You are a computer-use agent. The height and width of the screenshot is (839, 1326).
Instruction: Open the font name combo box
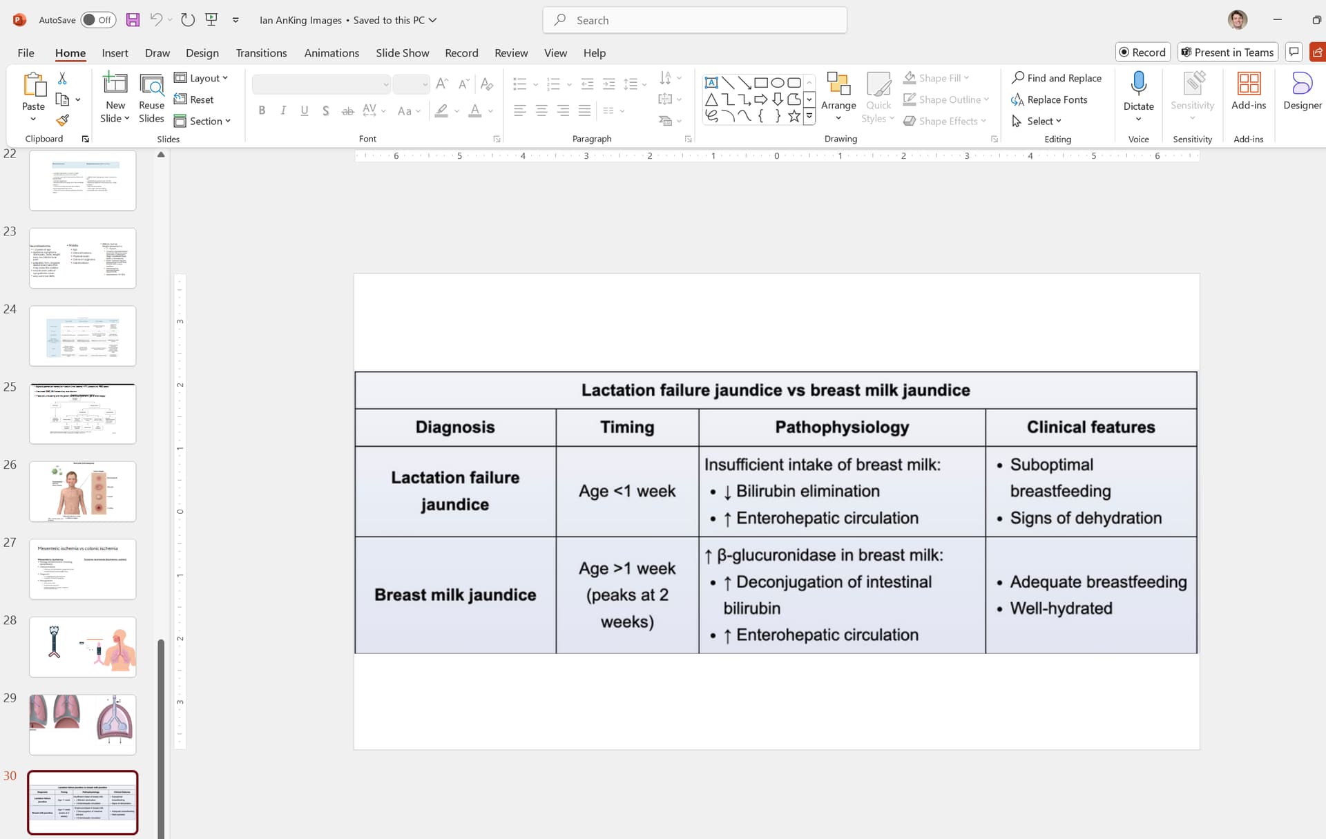click(321, 84)
